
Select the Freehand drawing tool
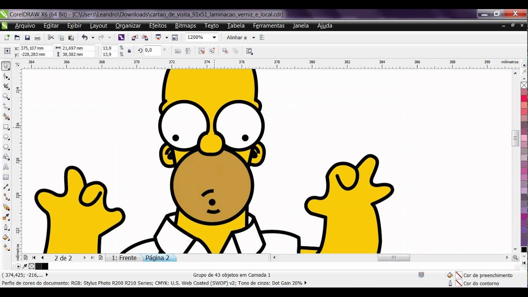point(6,106)
